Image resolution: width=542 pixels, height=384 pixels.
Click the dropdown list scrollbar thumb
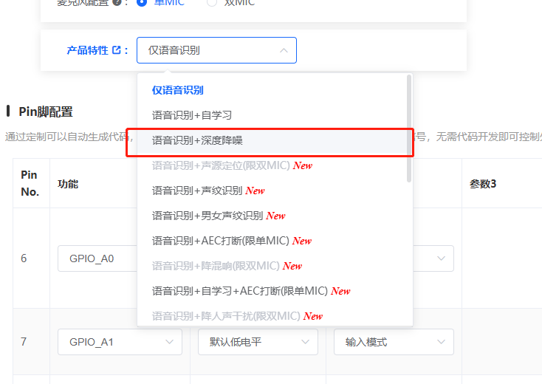(x=409, y=128)
